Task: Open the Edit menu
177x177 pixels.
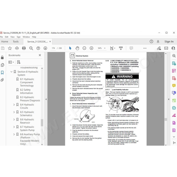Action: (7, 37)
